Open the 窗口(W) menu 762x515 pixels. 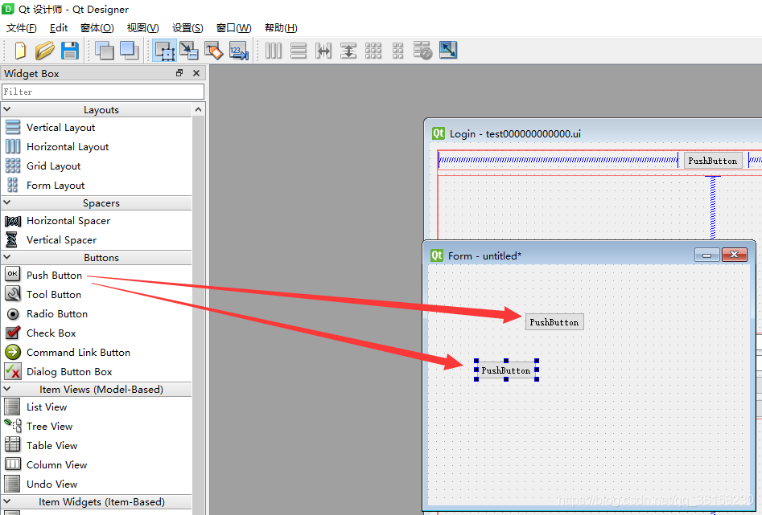[x=234, y=28]
